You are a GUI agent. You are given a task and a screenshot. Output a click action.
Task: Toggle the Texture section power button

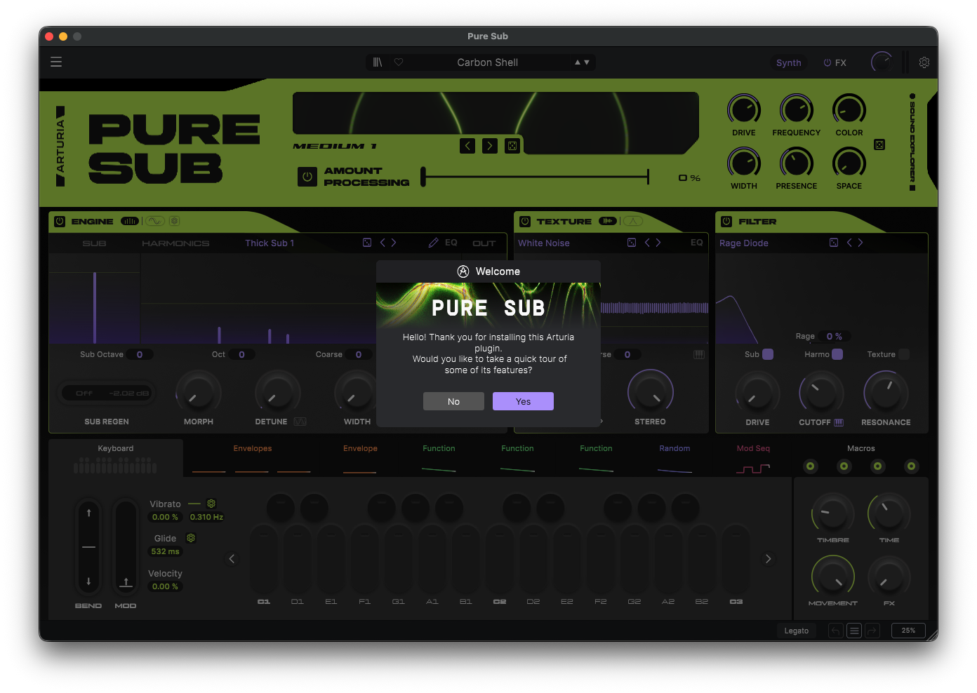point(525,221)
